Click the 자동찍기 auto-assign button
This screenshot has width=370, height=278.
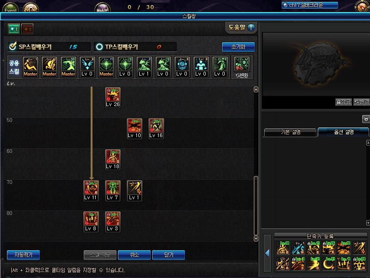click(24, 255)
